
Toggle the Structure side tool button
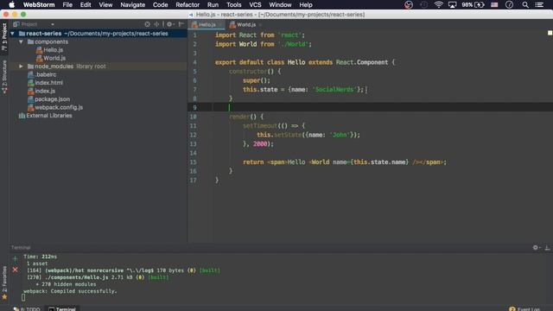pos(4,76)
